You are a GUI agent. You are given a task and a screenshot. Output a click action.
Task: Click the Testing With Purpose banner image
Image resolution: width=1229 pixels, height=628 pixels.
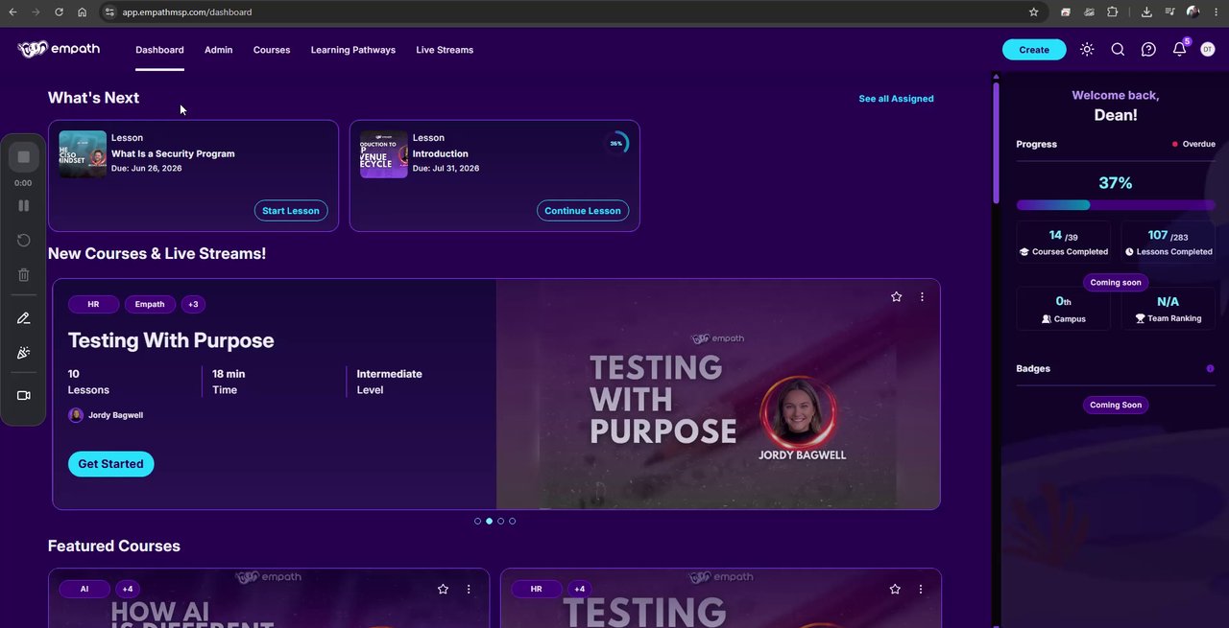point(718,394)
